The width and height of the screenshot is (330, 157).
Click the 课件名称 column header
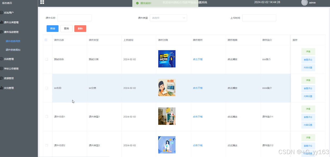tap(59, 40)
